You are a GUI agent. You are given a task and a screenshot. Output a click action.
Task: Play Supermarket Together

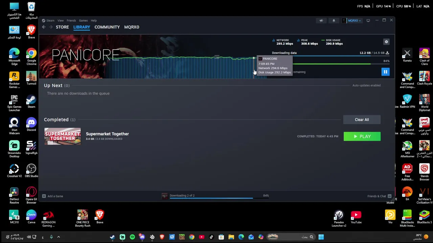click(362, 136)
